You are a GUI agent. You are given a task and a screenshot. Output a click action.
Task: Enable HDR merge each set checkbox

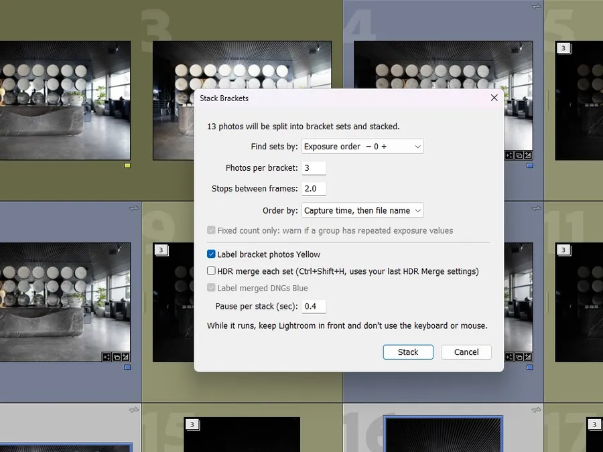pos(211,271)
